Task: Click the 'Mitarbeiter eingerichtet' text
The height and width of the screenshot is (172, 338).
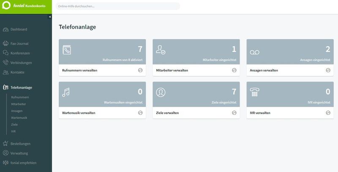Action: pos(219,60)
